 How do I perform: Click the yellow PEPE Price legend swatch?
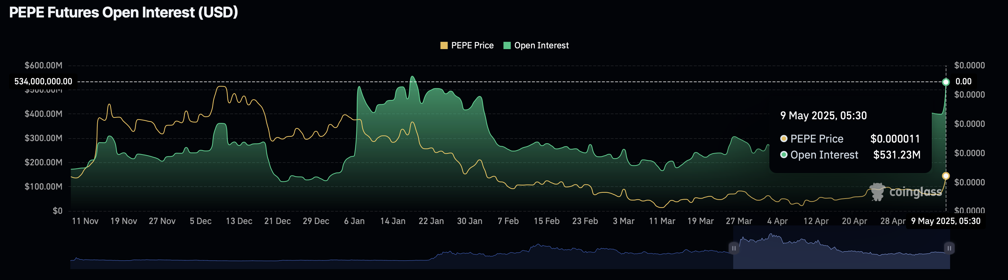(444, 45)
